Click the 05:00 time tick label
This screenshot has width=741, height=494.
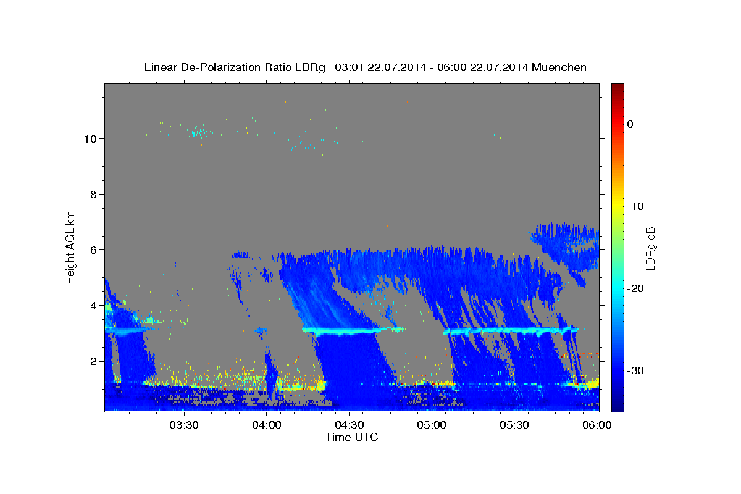click(x=432, y=425)
